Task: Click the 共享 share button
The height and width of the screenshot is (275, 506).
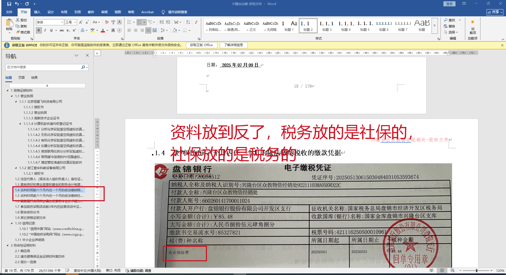Action: pyautogui.click(x=495, y=12)
